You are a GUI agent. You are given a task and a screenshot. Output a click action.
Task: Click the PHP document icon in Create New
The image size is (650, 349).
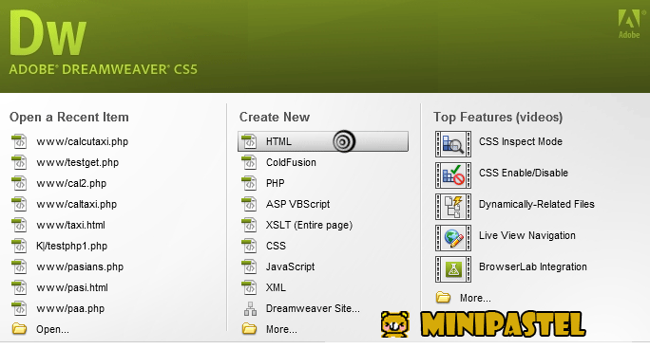coord(249,183)
